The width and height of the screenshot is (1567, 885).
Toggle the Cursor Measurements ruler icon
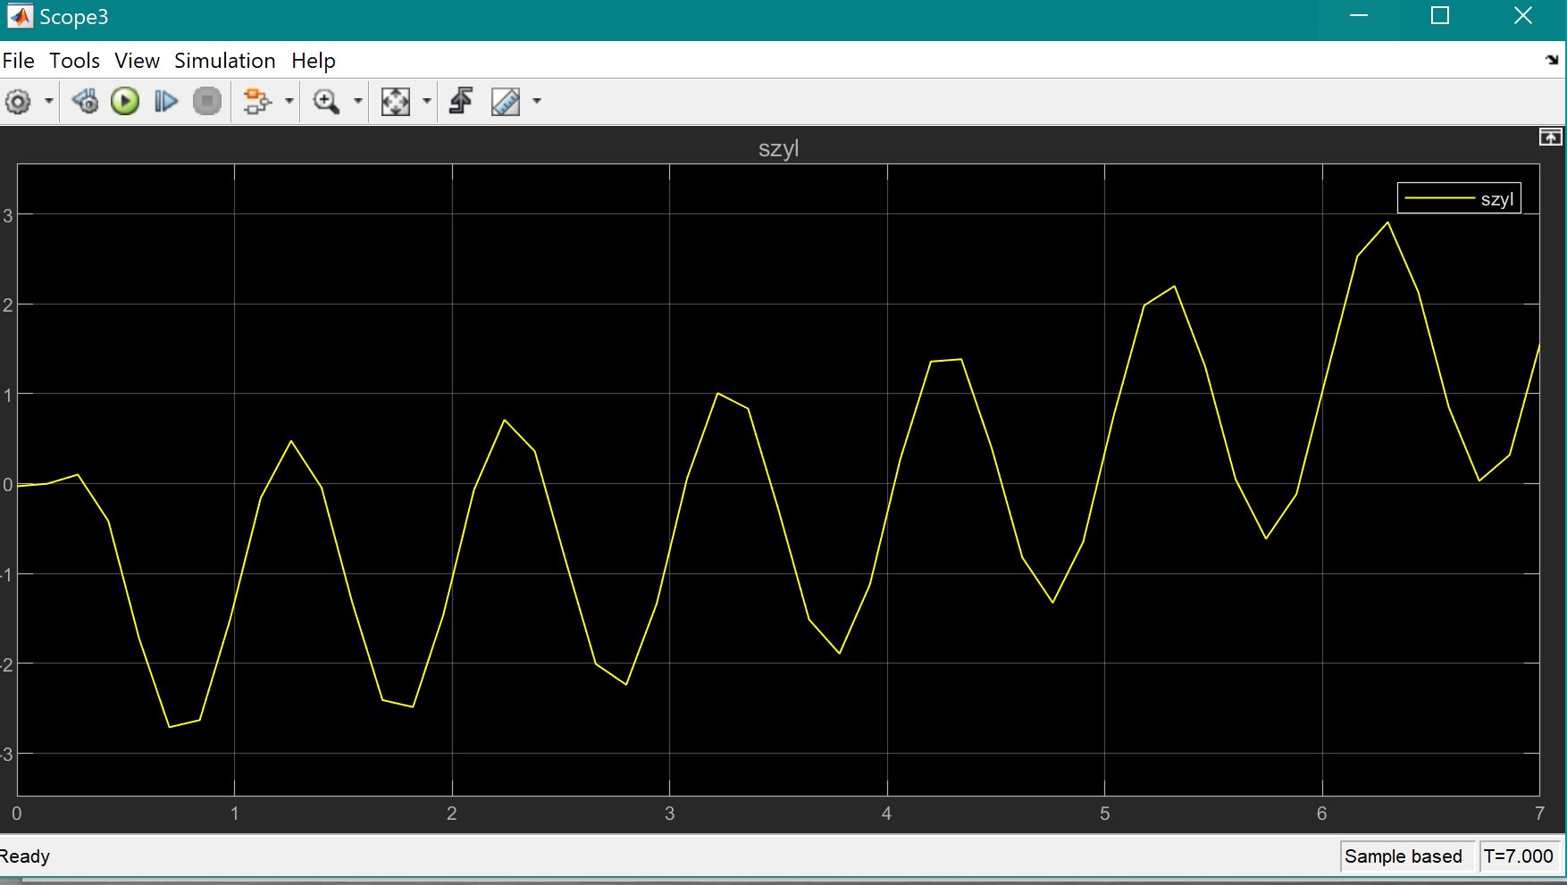[x=506, y=102]
